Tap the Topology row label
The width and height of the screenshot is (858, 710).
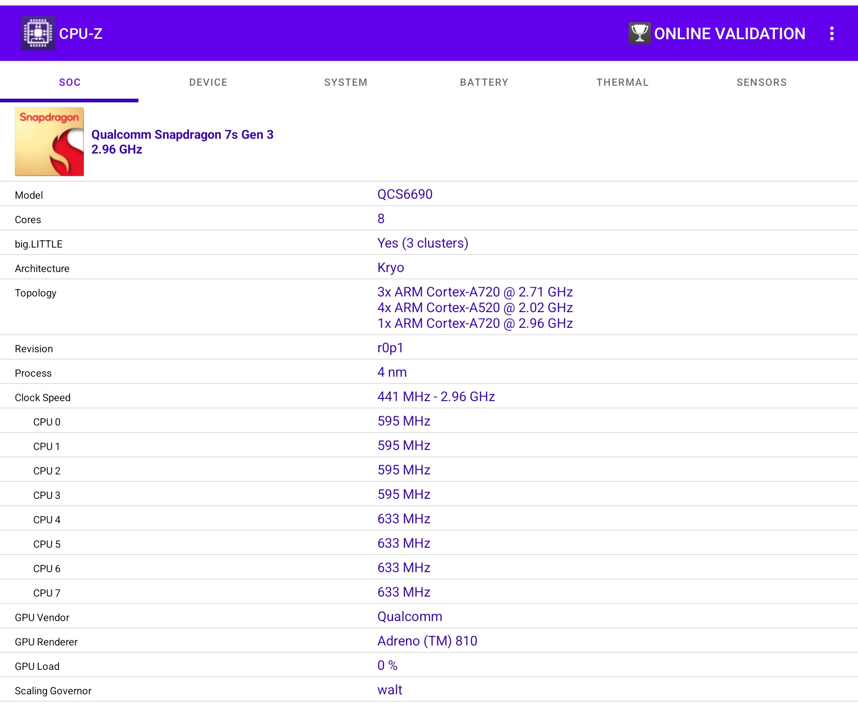pyautogui.click(x=36, y=293)
